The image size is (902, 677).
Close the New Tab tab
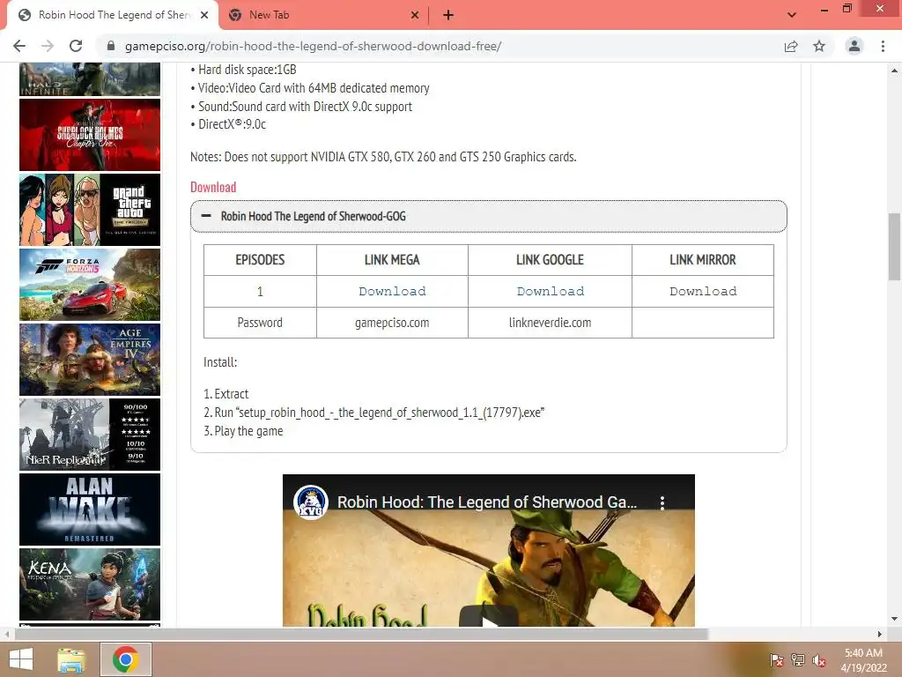[x=415, y=15]
